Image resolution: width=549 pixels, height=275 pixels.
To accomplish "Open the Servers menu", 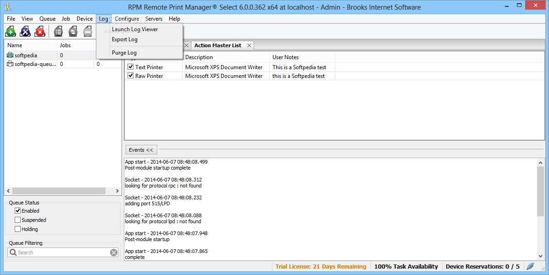I will [154, 19].
